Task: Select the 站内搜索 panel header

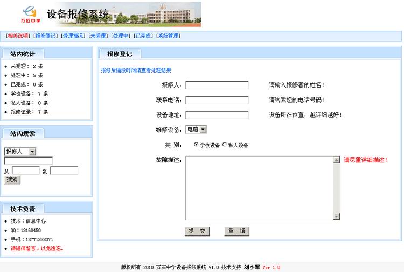Action: click(x=23, y=133)
